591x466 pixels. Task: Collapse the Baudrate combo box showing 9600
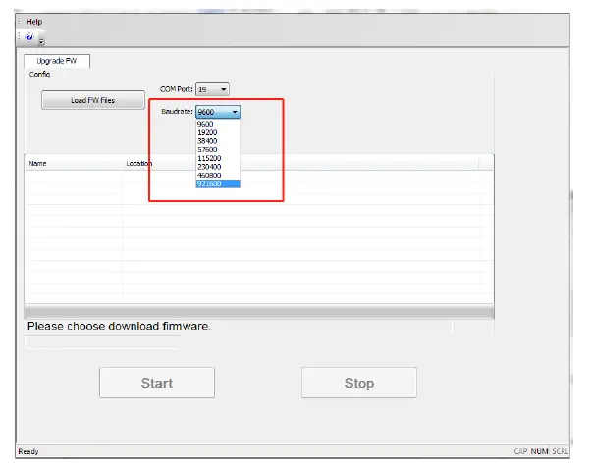click(218, 112)
